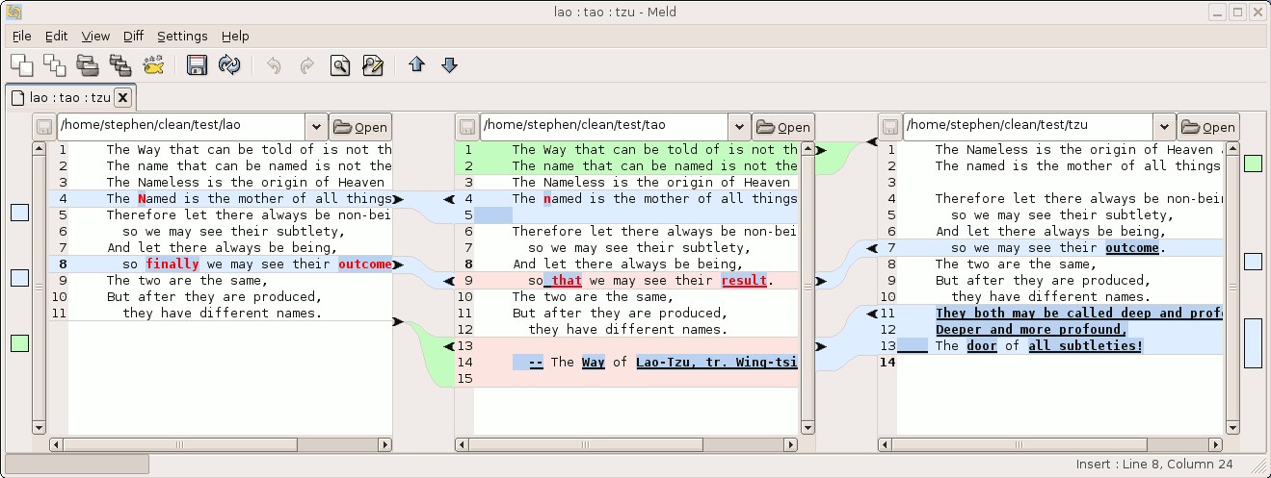Click the save icon beside the tao path
This screenshot has width=1271, height=478.
pyautogui.click(x=467, y=127)
